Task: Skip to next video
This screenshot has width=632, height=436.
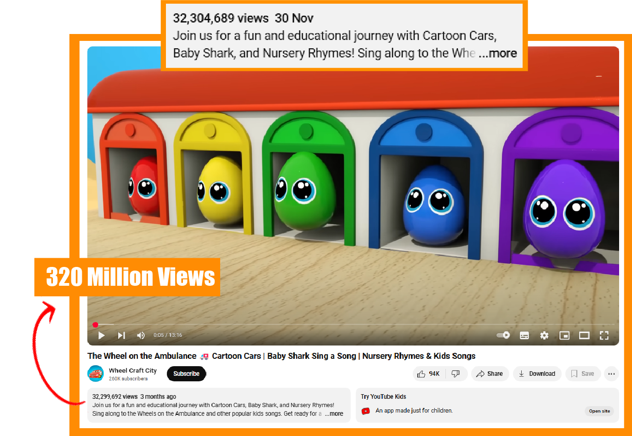Action: (x=121, y=335)
